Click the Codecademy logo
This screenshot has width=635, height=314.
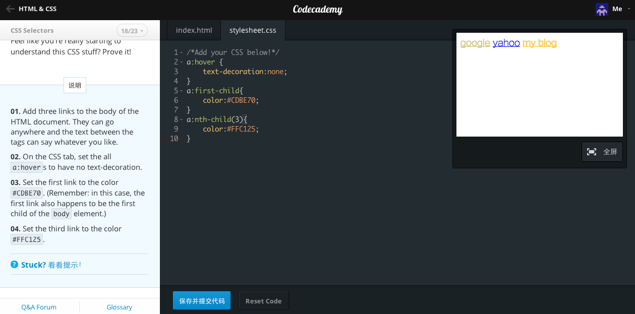pyautogui.click(x=317, y=9)
